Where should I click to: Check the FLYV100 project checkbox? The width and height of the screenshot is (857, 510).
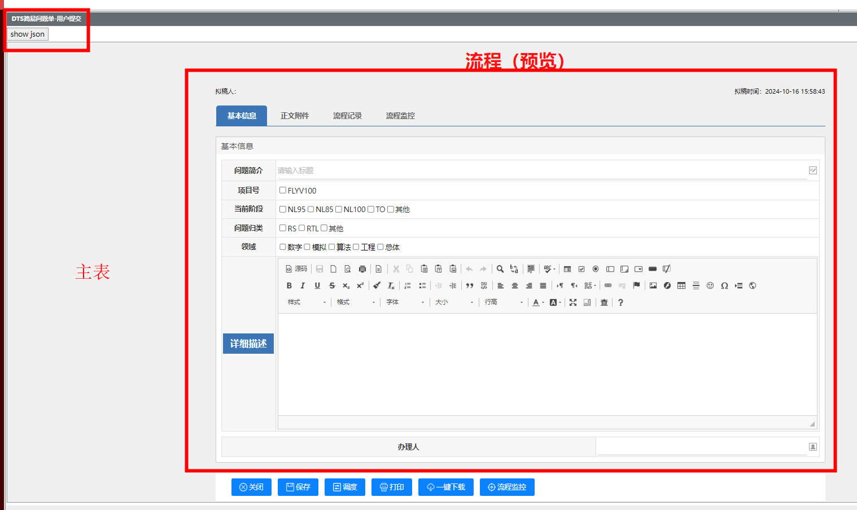pos(283,190)
